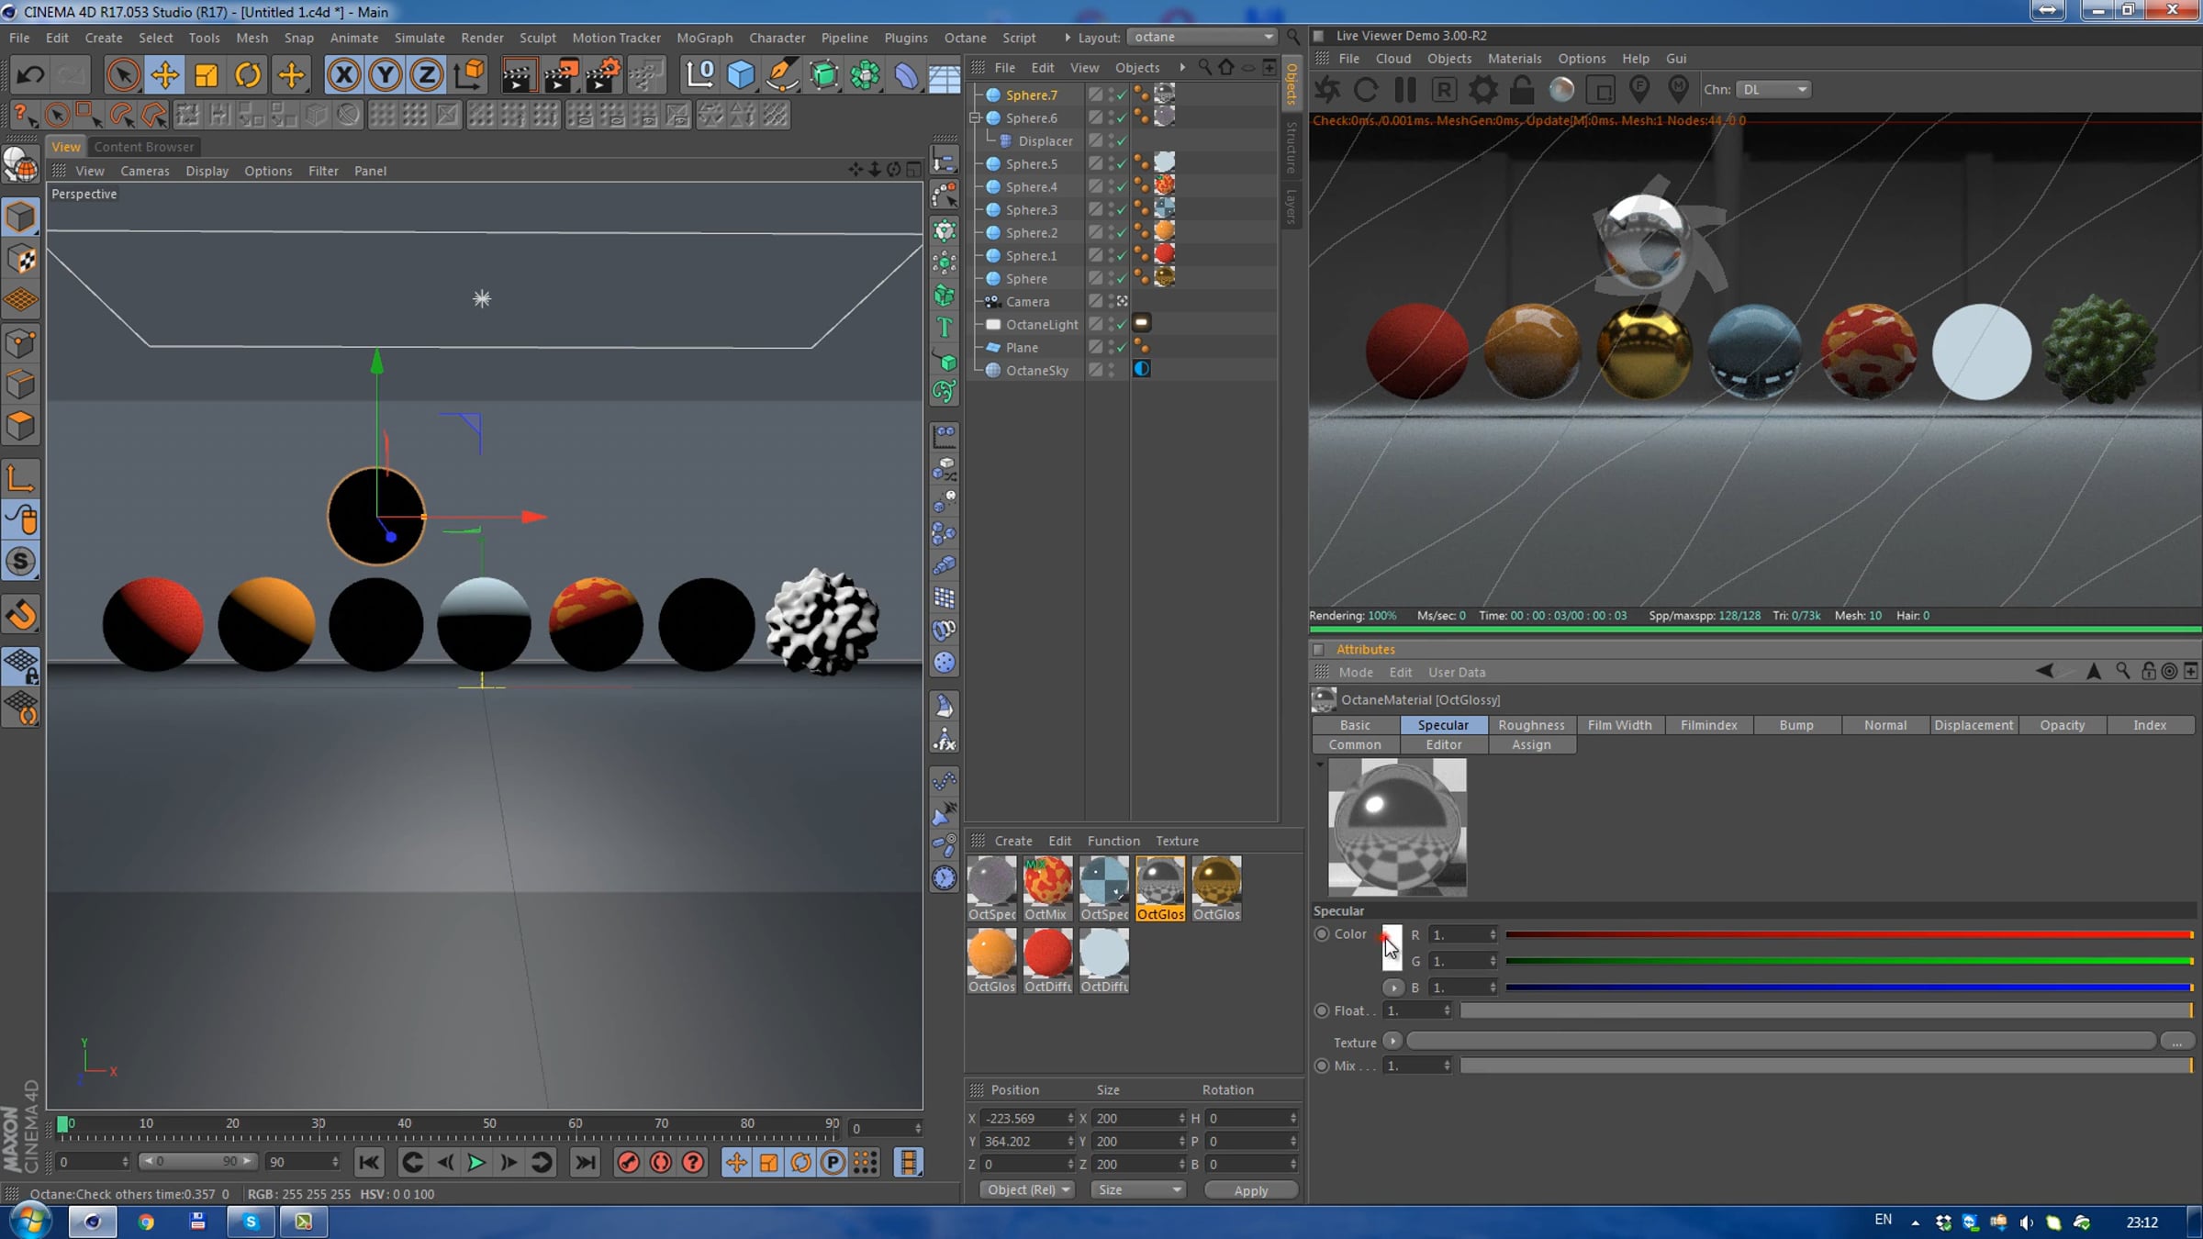Select the Rotate tool icon
This screenshot has height=1239, width=2203.
tap(247, 74)
